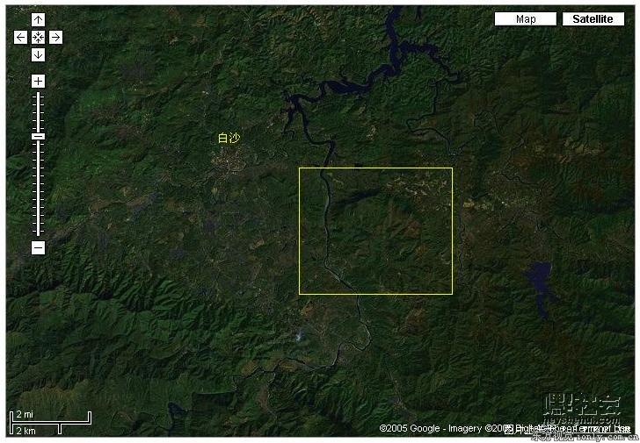Zoom out using the minus button
The width and height of the screenshot is (640, 443).
38,247
